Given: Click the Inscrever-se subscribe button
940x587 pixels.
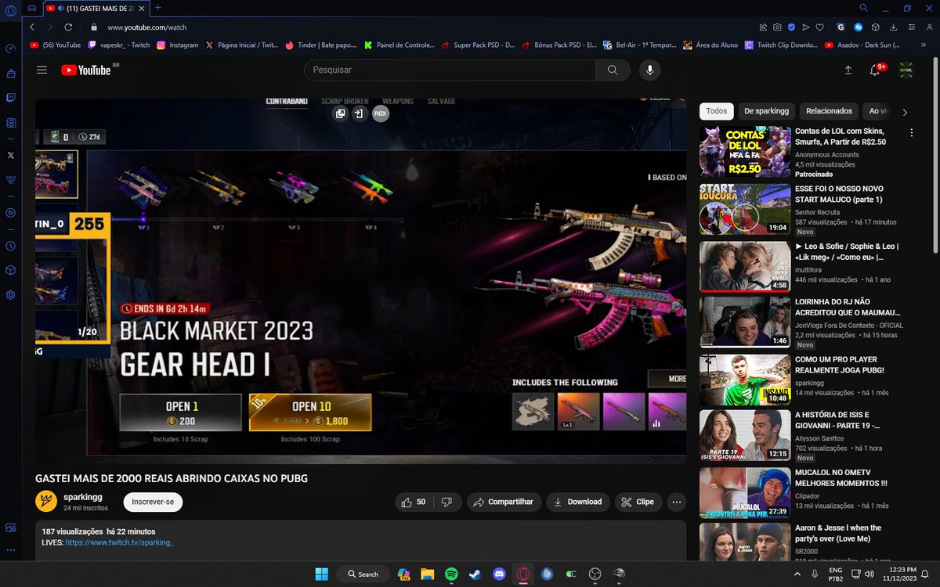Looking at the screenshot, I should (153, 502).
